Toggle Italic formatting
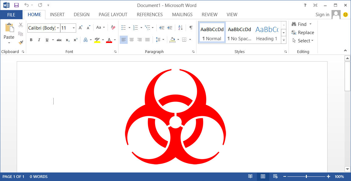The width and height of the screenshot is (351, 181). tap(39, 40)
